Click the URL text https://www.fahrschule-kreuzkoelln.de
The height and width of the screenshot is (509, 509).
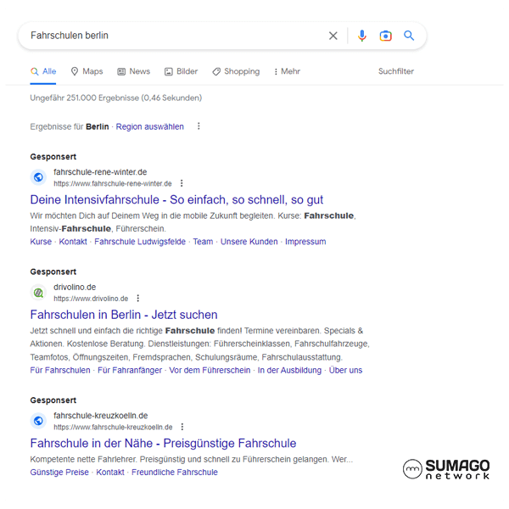[x=113, y=427]
